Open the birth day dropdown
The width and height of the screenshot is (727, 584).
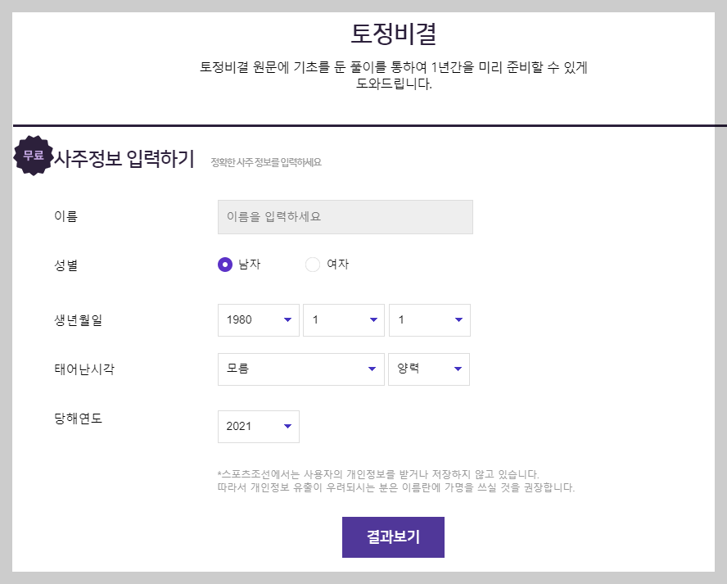(429, 320)
